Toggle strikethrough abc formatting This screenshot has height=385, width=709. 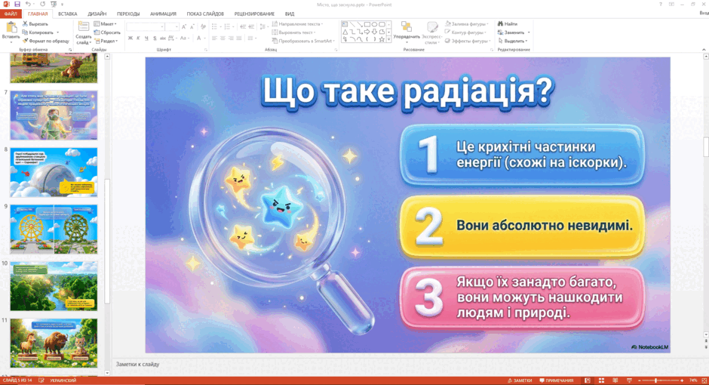pos(163,38)
